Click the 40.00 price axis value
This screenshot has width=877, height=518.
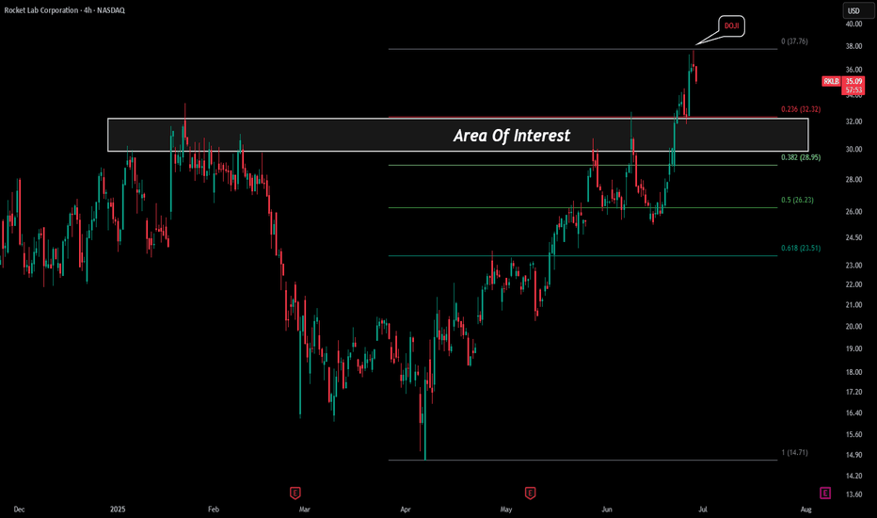853,24
